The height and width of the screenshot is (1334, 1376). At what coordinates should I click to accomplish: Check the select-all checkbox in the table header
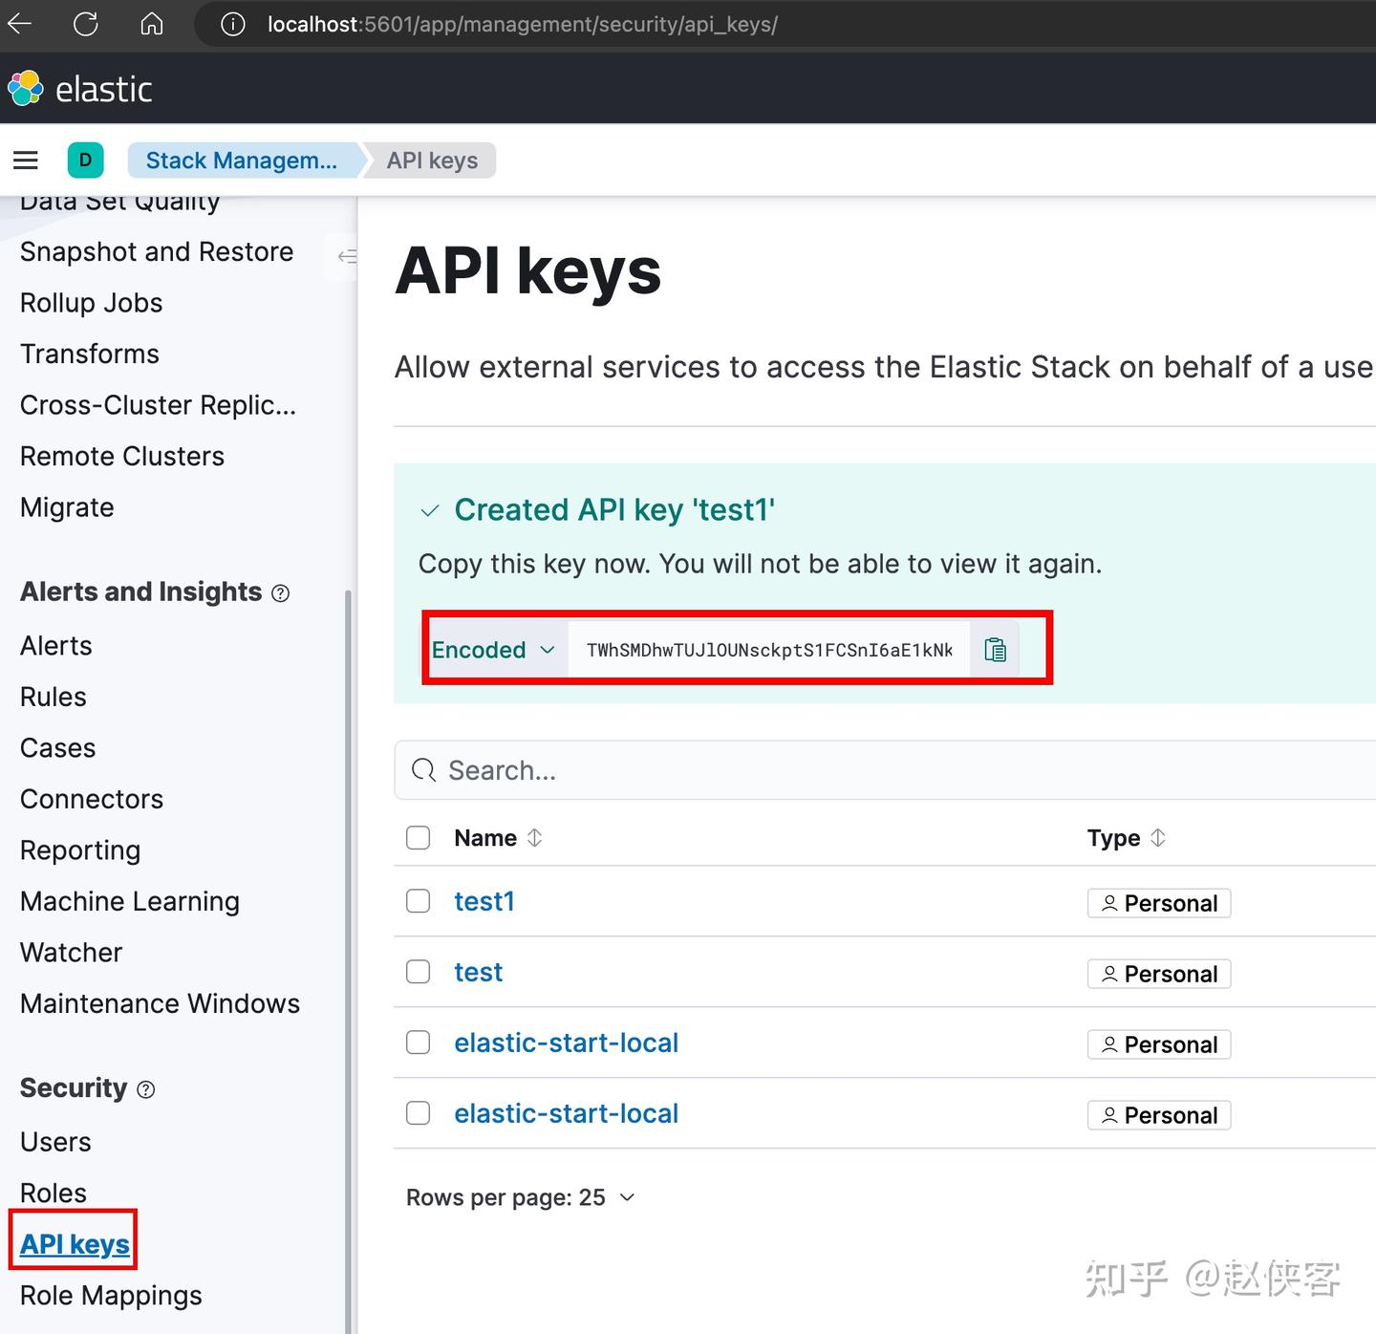pos(418,837)
